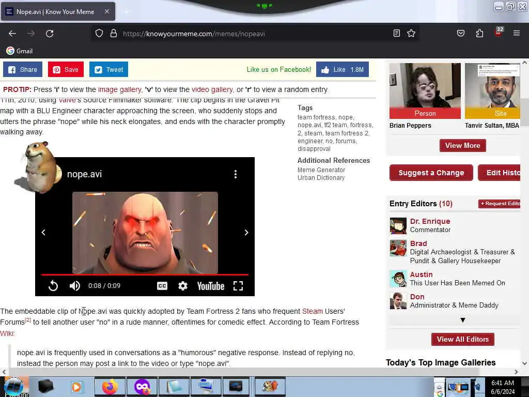Screen dimensions: 529x397
Task: Click the disapproval tag
Action: 314,149
